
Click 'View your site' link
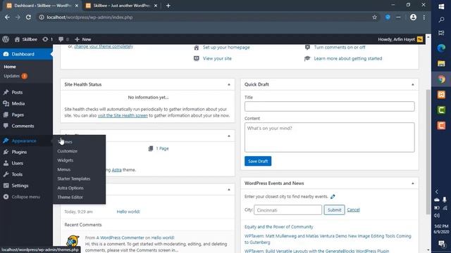tap(217, 58)
